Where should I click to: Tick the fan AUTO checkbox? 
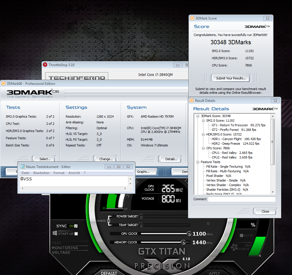coord(241,235)
